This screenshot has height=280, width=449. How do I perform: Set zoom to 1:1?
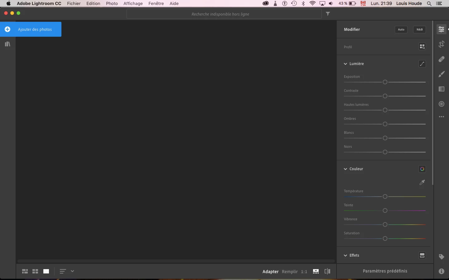coord(304,272)
